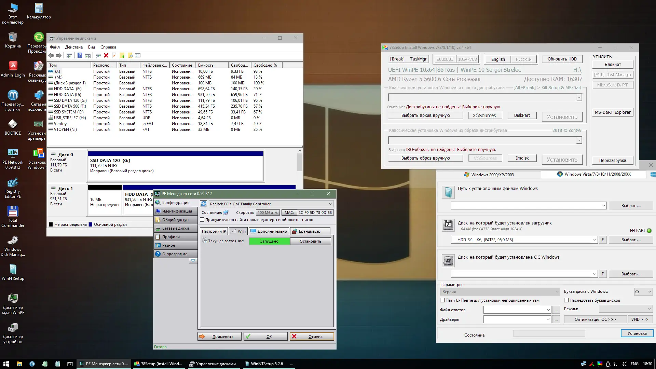Screen dimensions: 656x369
Task: Open Registry Editor PE desktop shortcut
Action: tap(13, 183)
